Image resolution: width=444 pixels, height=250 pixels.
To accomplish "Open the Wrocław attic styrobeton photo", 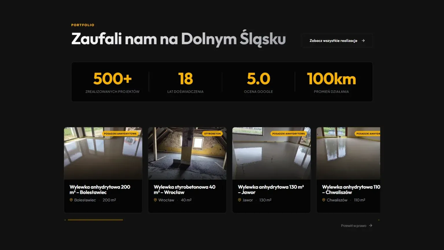I will [x=187, y=153].
